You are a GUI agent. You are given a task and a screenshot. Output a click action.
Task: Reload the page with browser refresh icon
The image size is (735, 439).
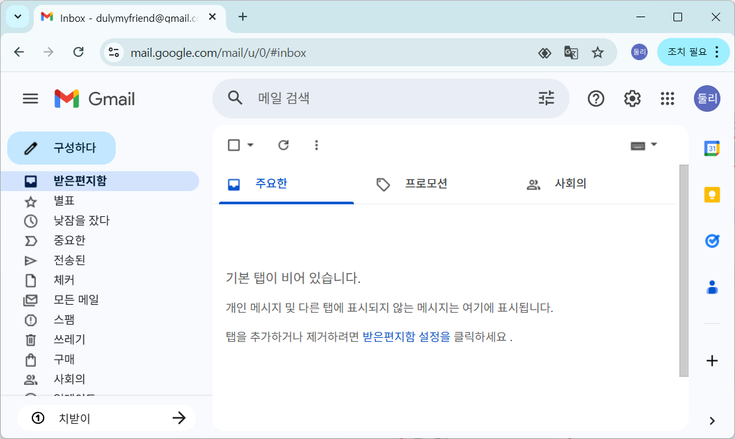tap(78, 52)
